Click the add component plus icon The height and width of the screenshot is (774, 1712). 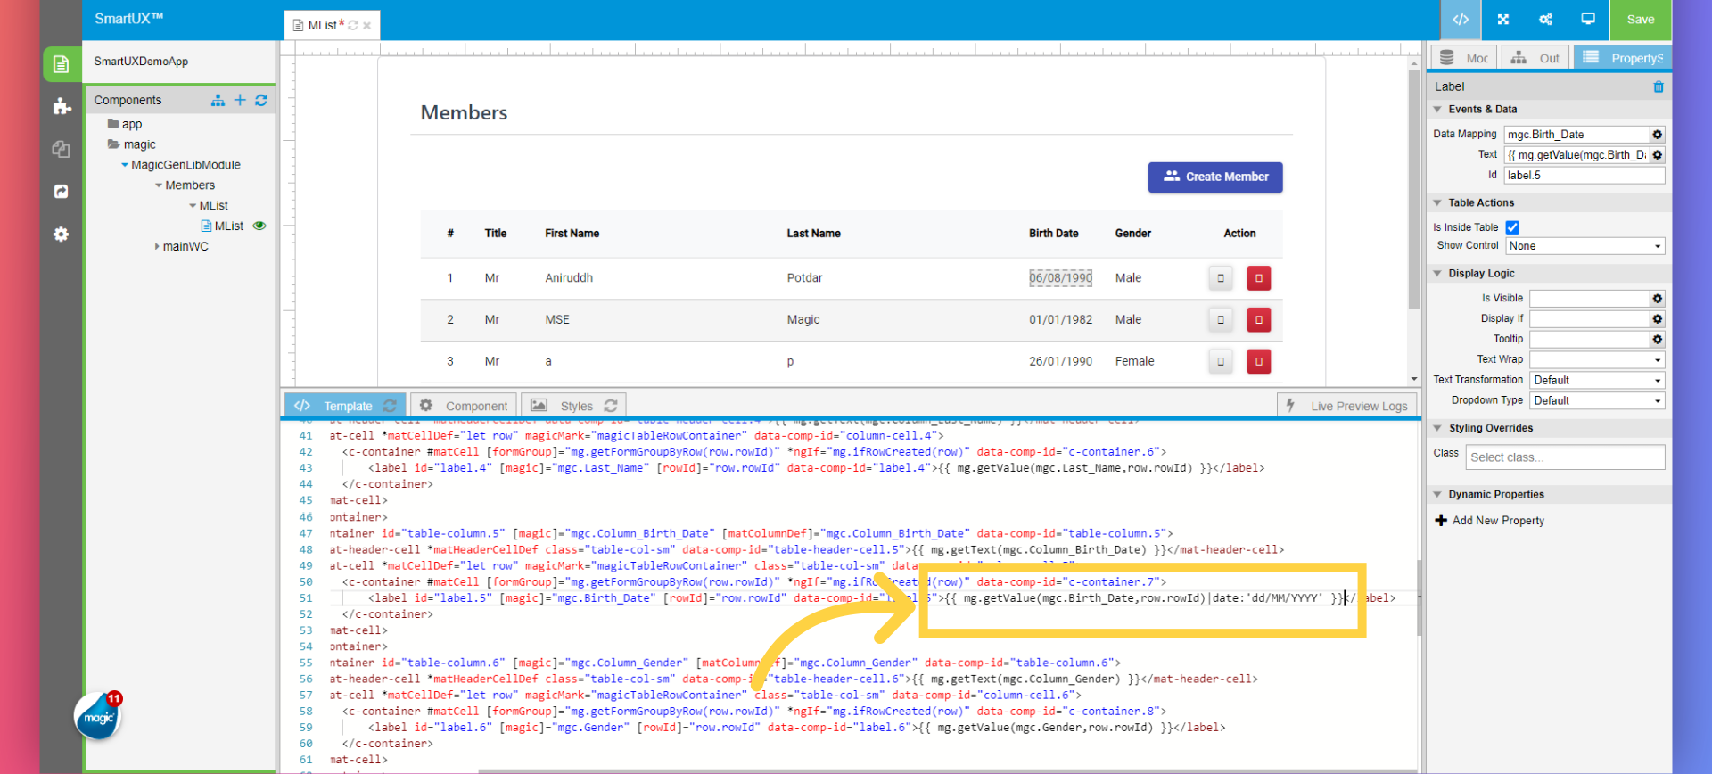coord(240,100)
